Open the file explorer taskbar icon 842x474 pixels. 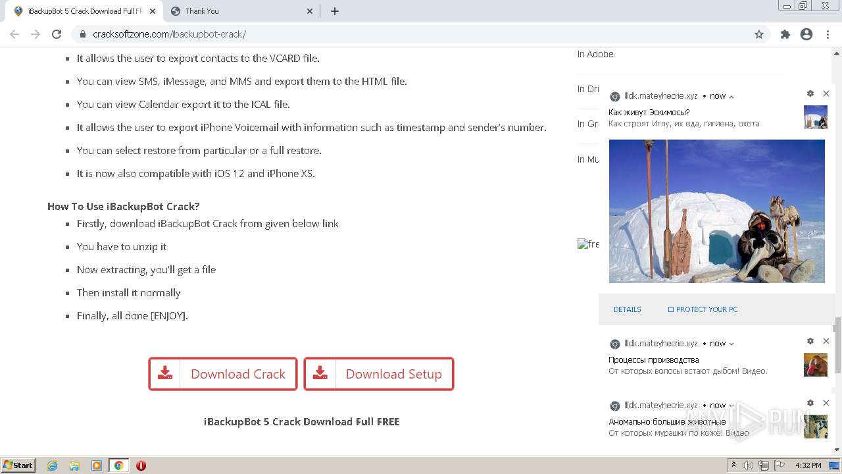click(74, 465)
